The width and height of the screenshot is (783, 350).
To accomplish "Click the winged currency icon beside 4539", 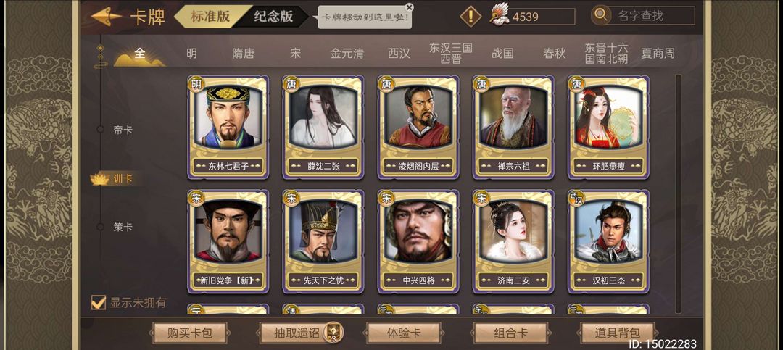I will coord(498,15).
